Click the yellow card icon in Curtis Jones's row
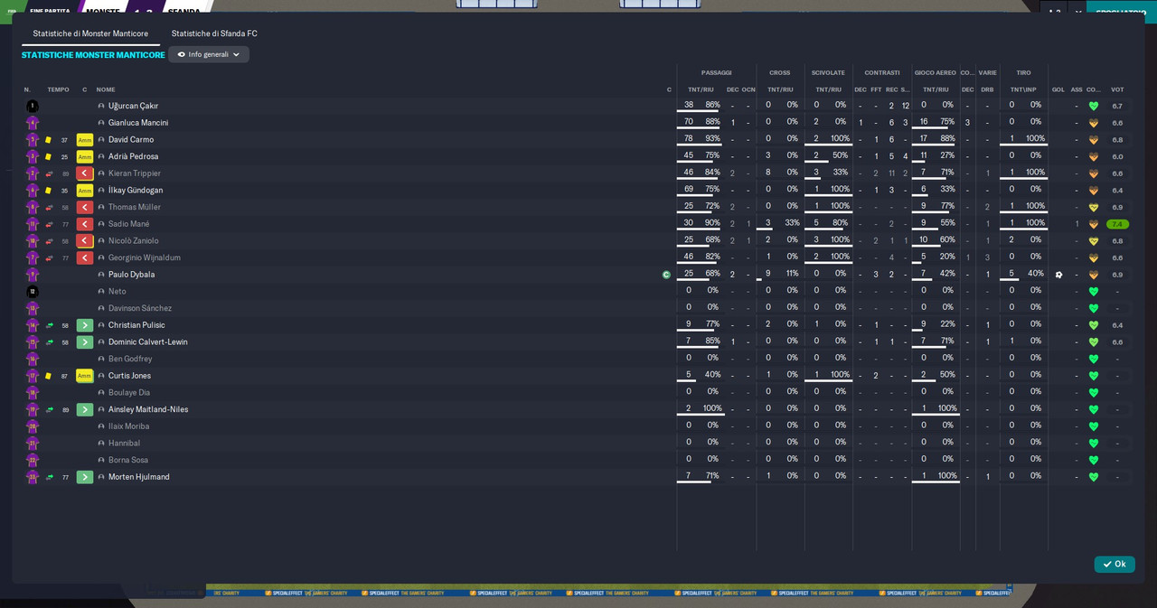Viewport: 1157px width, 608px height. [x=48, y=376]
